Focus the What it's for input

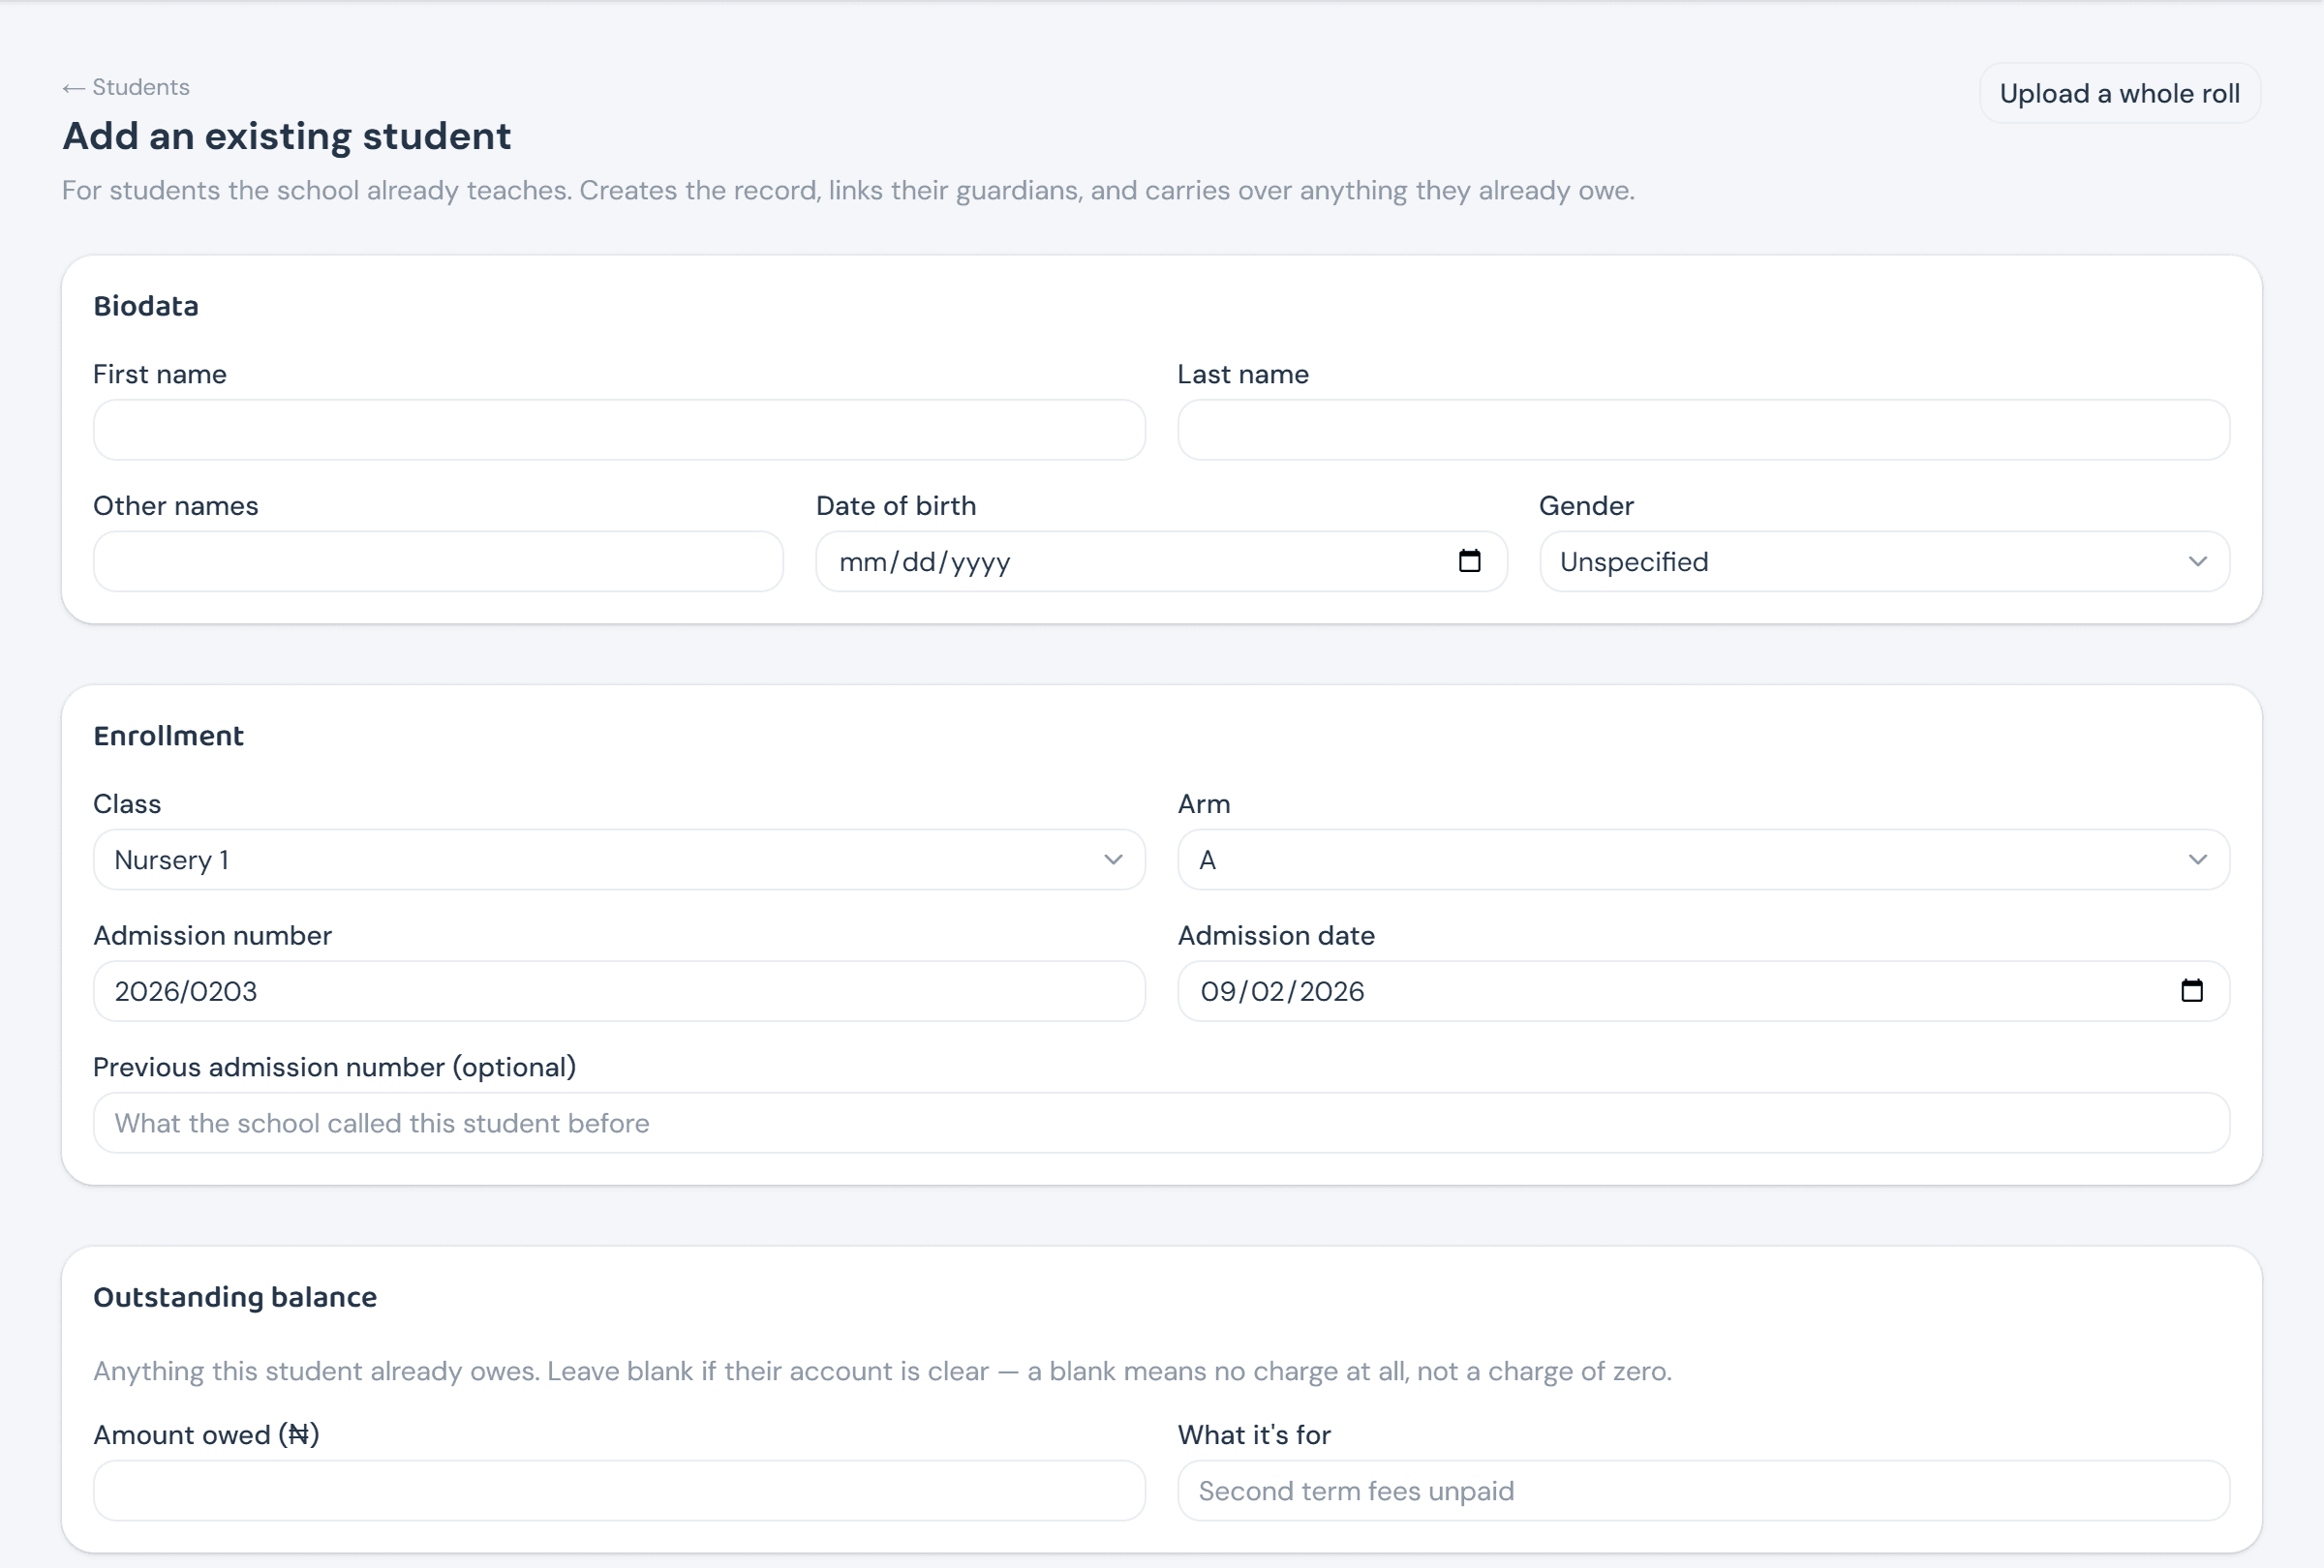[x=1703, y=1491]
